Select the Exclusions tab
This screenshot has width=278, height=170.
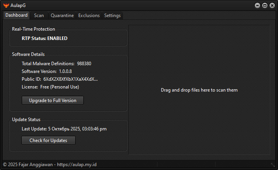(89, 16)
